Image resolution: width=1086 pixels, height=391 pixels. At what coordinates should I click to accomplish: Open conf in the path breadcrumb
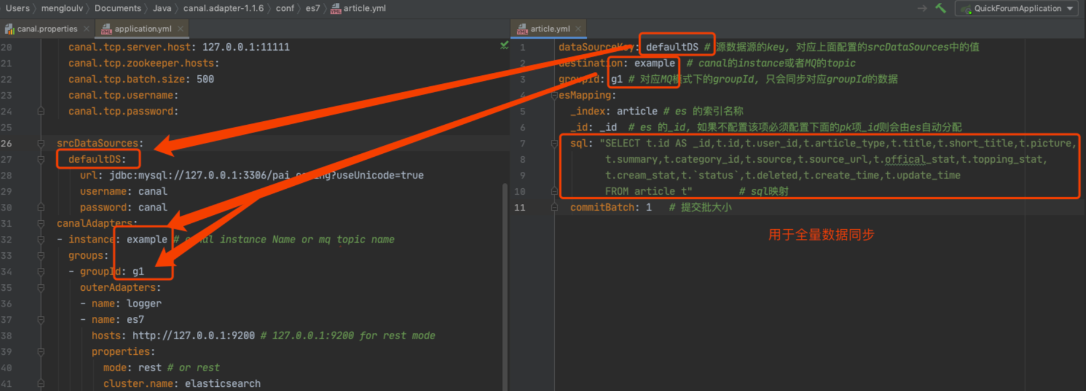[x=285, y=8]
